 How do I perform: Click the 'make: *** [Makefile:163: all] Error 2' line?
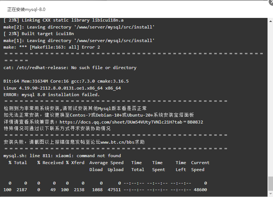52,47
